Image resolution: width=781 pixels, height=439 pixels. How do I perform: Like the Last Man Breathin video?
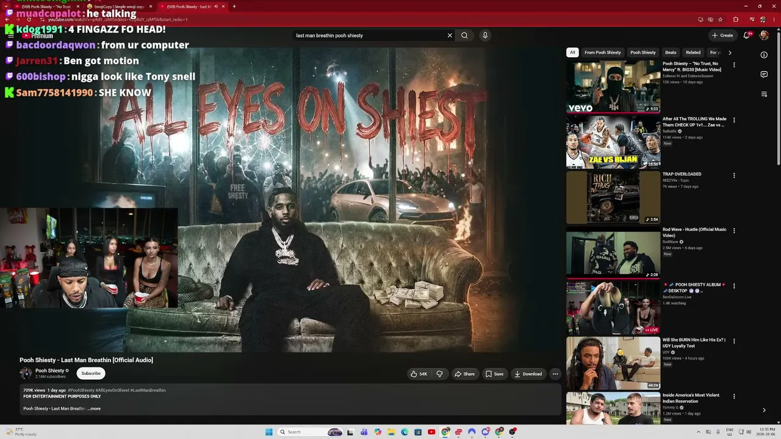(419, 374)
